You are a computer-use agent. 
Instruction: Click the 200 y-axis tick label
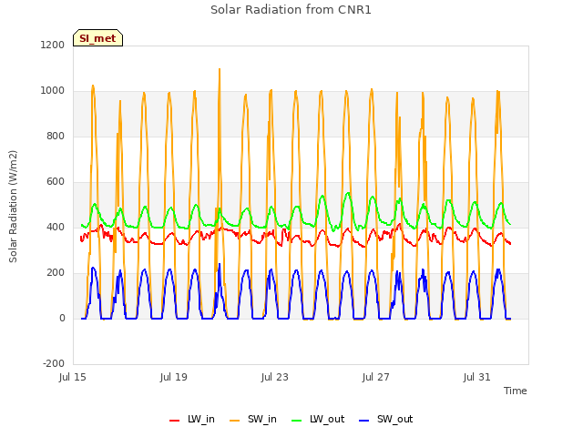tap(56, 273)
